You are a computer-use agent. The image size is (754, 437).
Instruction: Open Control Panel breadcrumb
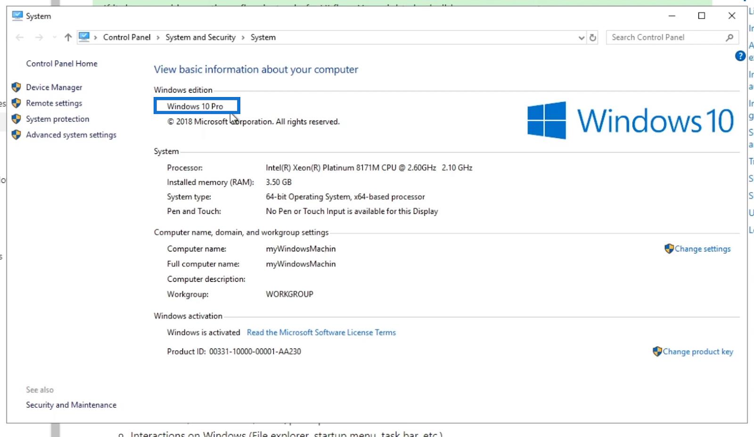127,37
